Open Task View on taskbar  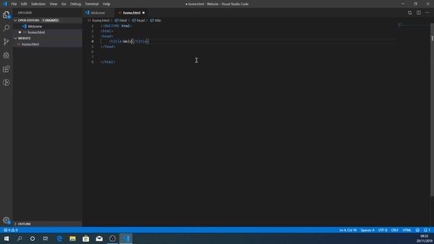(45, 239)
